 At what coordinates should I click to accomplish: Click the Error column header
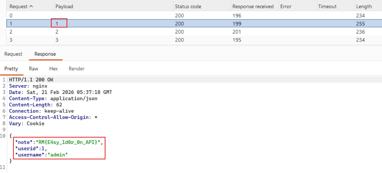(285, 6)
